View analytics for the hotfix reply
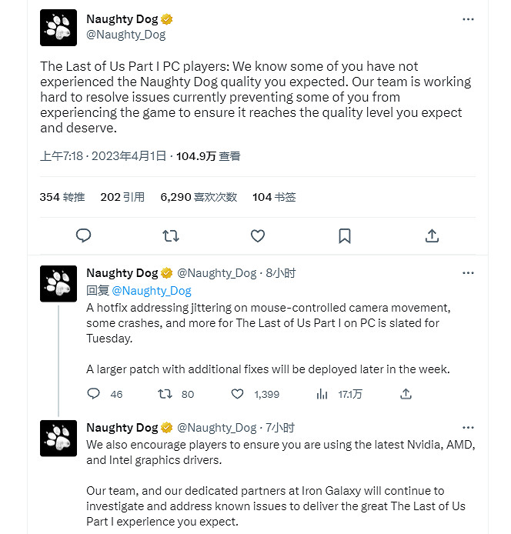The width and height of the screenshot is (511, 534). 322,394
